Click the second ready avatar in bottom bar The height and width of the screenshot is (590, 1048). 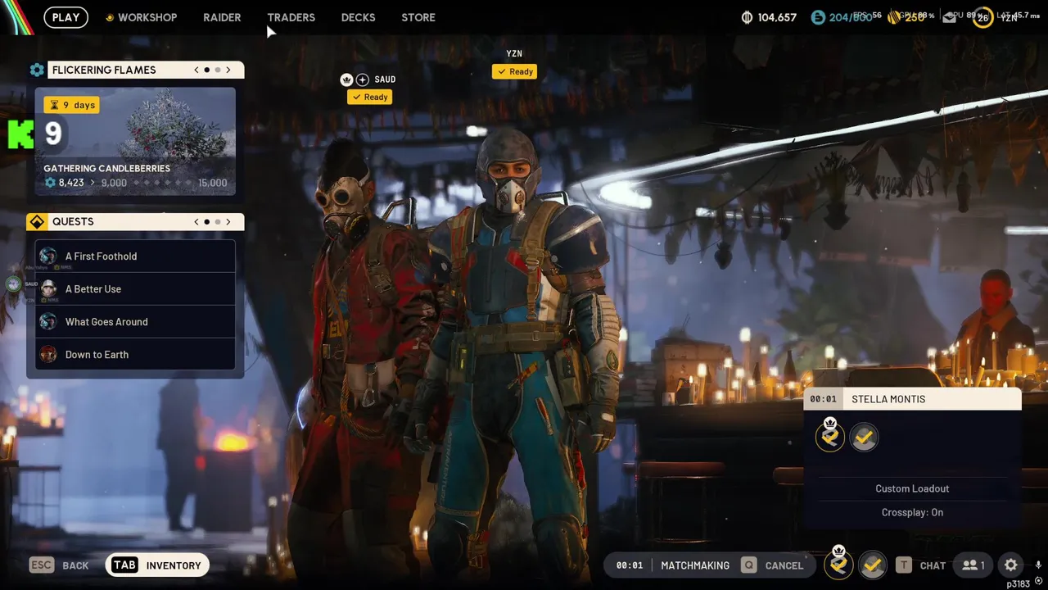pyautogui.click(x=873, y=565)
